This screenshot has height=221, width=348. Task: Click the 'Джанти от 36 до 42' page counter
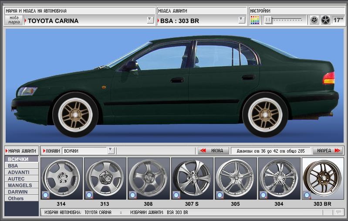[270, 151]
